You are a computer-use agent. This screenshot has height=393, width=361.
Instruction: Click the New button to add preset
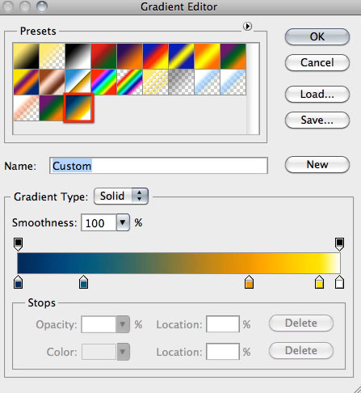pos(317,164)
